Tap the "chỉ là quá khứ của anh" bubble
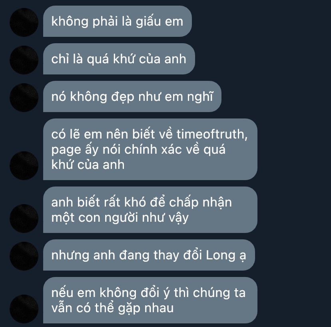 [119, 59]
